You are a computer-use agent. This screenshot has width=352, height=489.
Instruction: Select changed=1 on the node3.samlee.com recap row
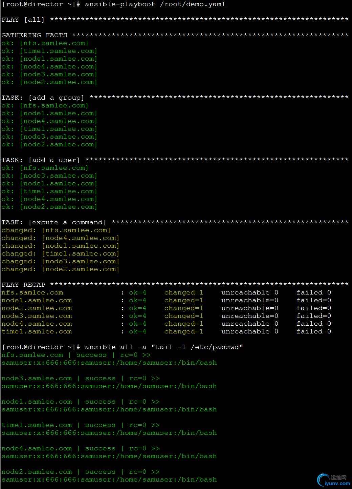pos(184,316)
